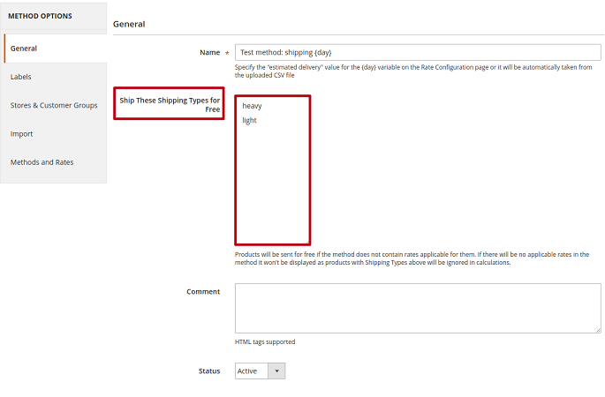
Task: Click the General section heading
Action: [x=129, y=24]
